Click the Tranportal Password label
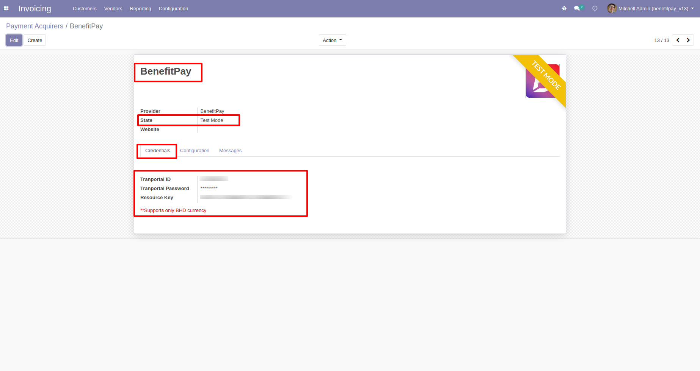Image resolution: width=700 pixels, height=371 pixels. point(165,188)
